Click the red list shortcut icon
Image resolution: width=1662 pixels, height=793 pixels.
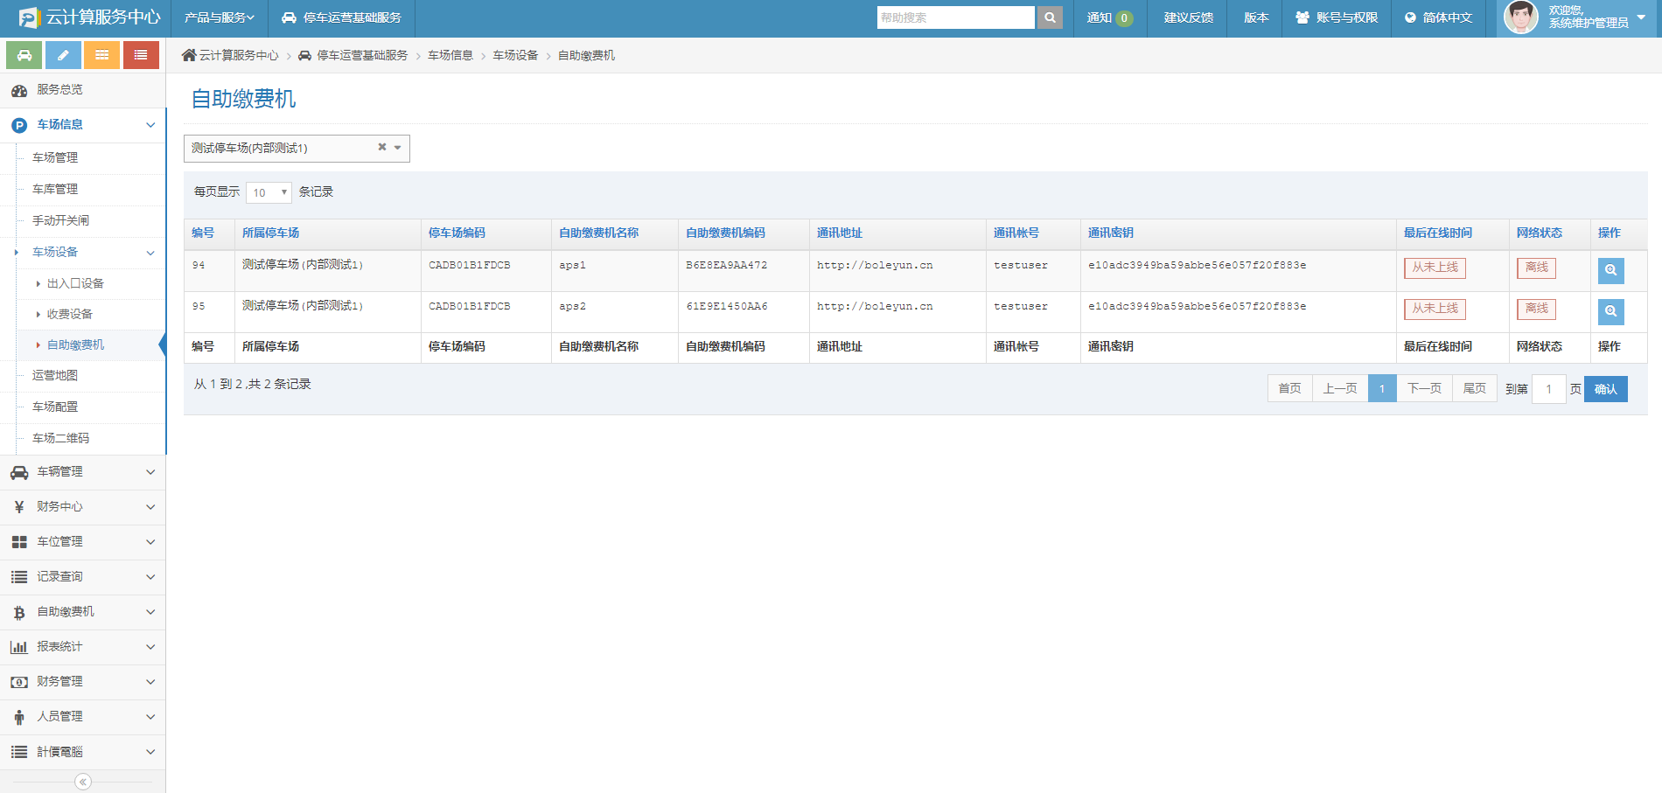(x=141, y=55)
